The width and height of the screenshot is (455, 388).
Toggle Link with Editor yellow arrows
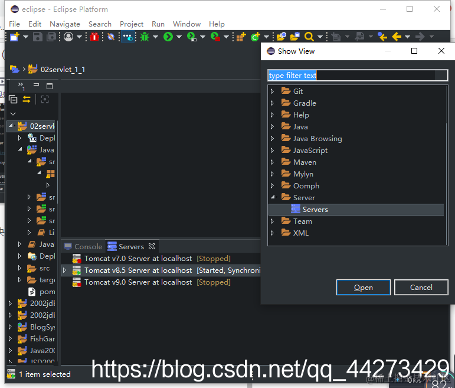pos(27,100)
